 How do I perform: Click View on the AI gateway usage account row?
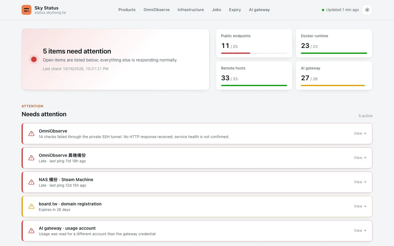(x=360, y=231)
